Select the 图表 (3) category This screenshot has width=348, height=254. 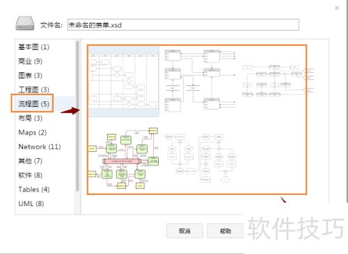click(x=30, y=76)
